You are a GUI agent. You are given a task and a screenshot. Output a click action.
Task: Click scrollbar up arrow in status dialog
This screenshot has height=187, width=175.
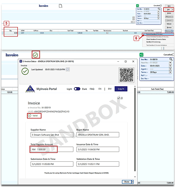coord(135,86)
